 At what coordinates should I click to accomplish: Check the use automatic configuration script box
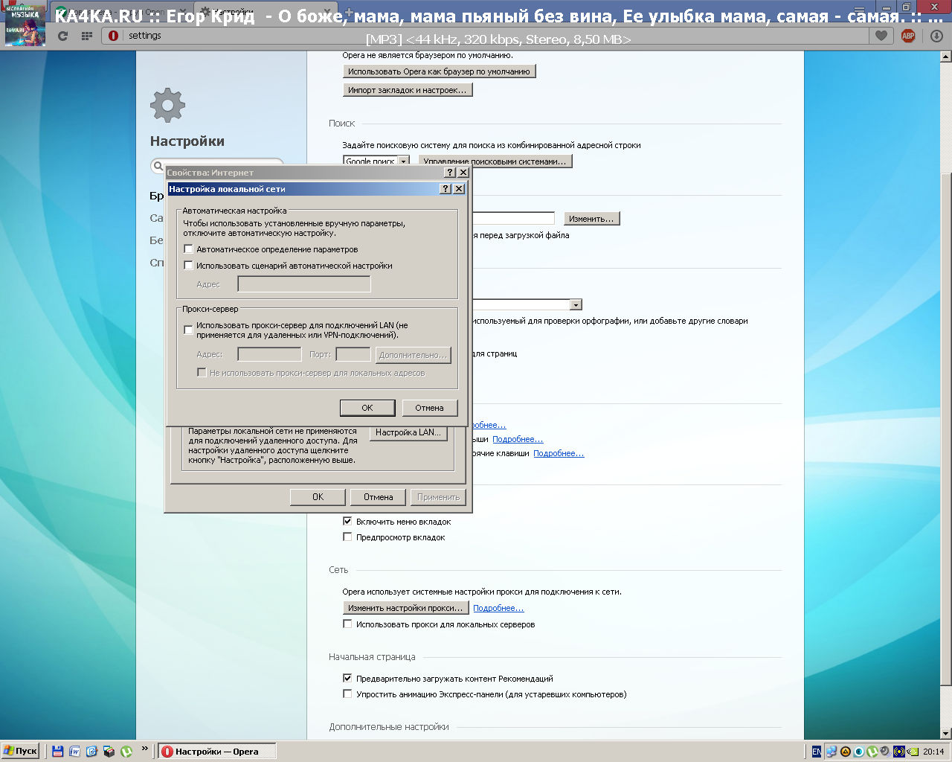pos(189,266)
